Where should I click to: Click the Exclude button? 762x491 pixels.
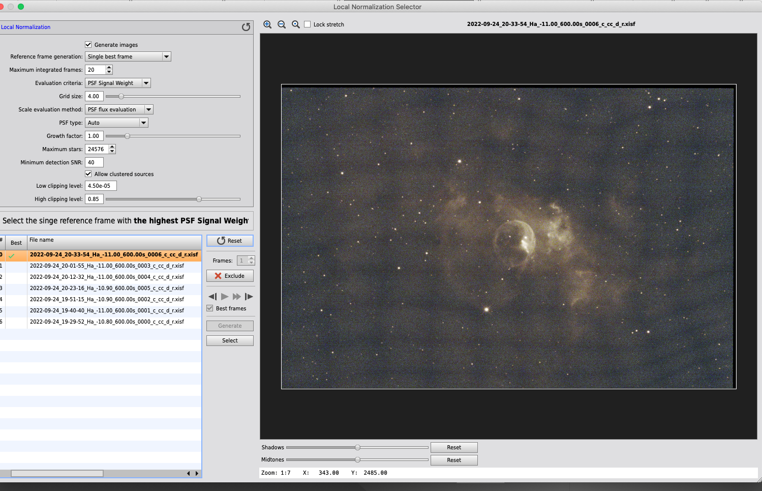[x=230, y=276]
